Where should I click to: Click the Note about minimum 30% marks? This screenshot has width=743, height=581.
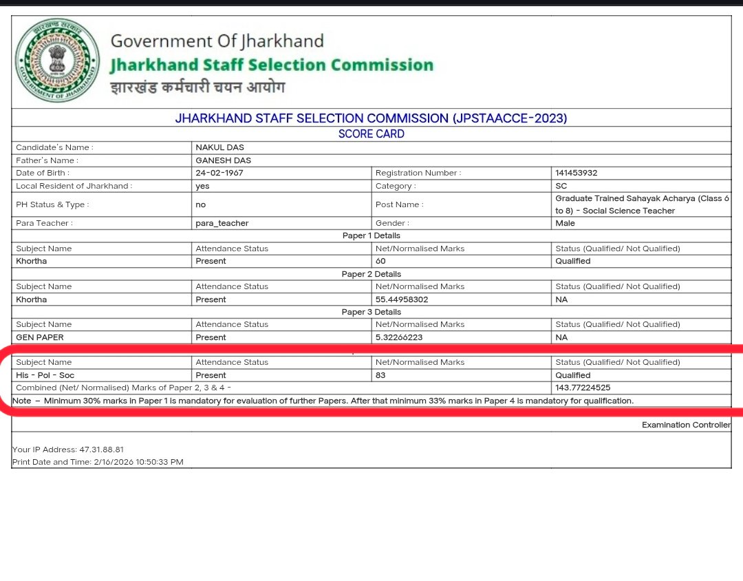tap(323, 401)
